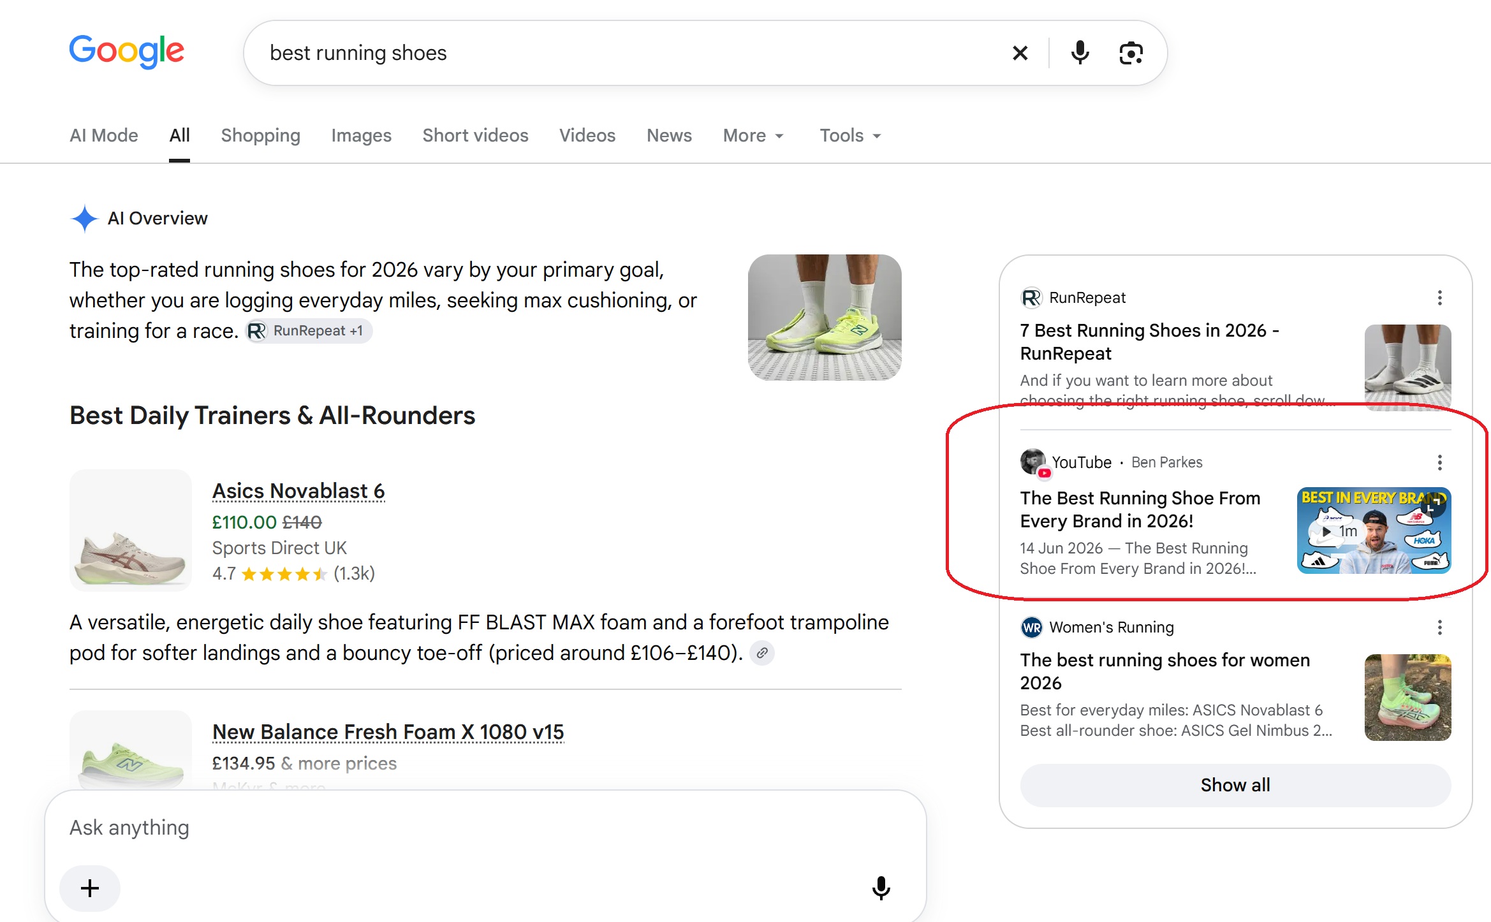The width and height of the screenshot is (1491, 922).
Task: Click the Women's Running WR favicon
Action: 1031,627
